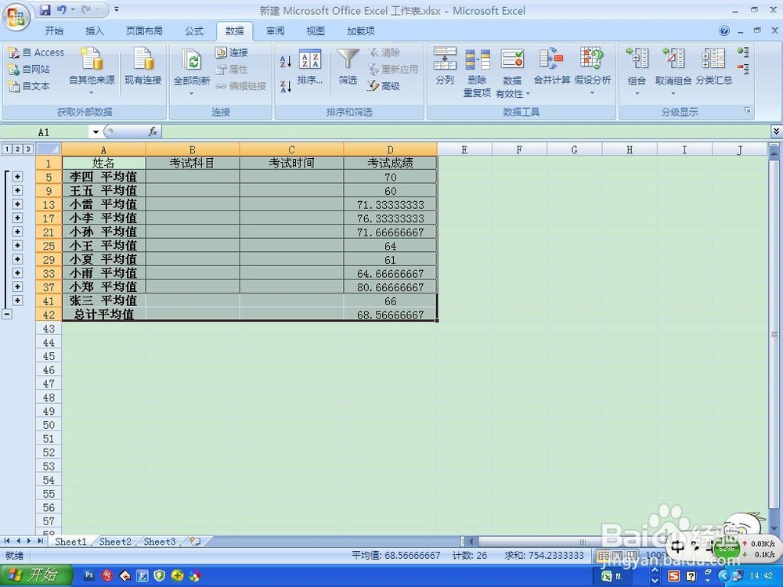Open the 审阅 tab
Viewport: 783px width, 587px height.
tap(275, 31)
